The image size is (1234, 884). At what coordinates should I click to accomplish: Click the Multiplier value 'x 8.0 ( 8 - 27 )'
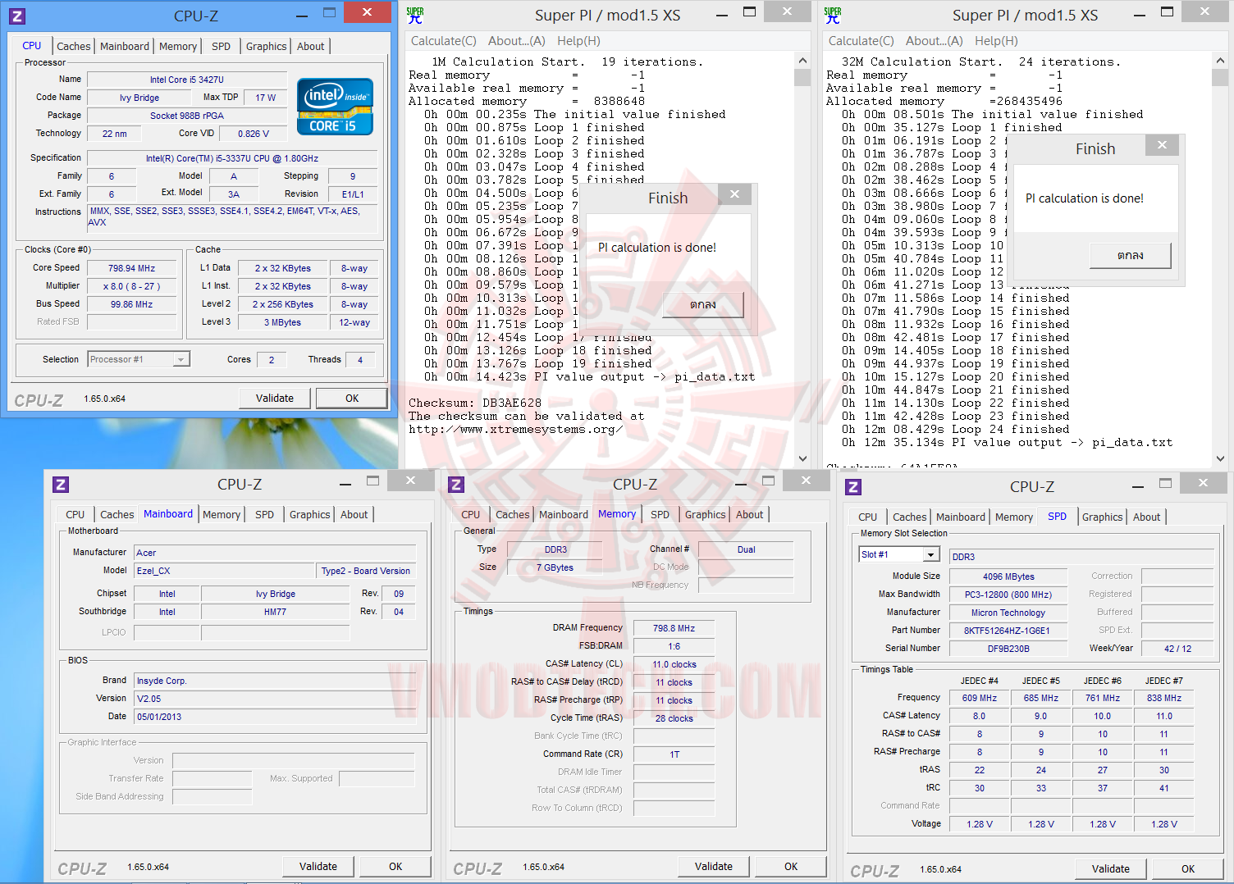(x=131, y=286)
